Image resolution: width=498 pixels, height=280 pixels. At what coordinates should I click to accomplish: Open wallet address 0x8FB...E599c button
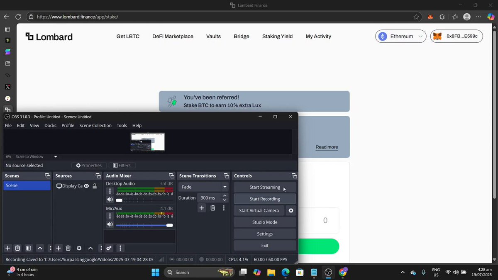[x=456, y=36]
